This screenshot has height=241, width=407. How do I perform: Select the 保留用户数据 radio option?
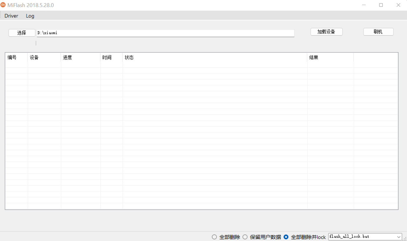coord(262,237)
